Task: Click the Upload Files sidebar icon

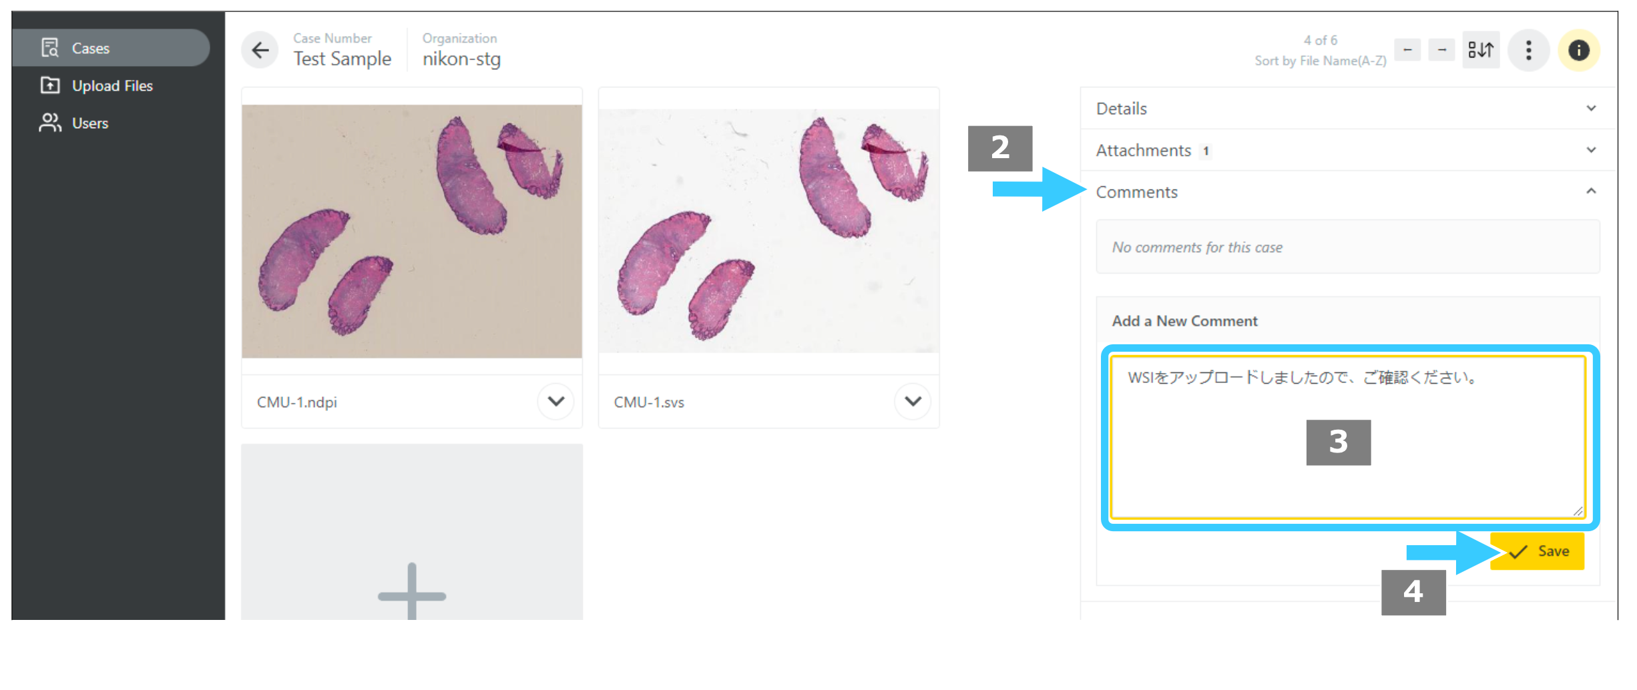Action: [x=50, y=85]
